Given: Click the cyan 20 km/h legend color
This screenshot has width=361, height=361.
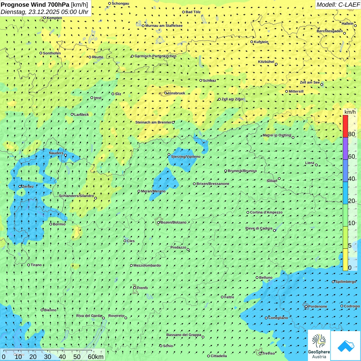Looking at the screenshot, I should click(x=345, y=193).
